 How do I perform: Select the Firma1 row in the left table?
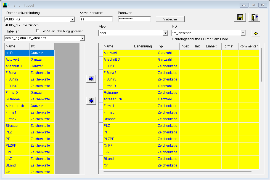point(17,112)
